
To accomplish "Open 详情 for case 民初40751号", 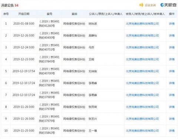I will [x=172, y=48].
